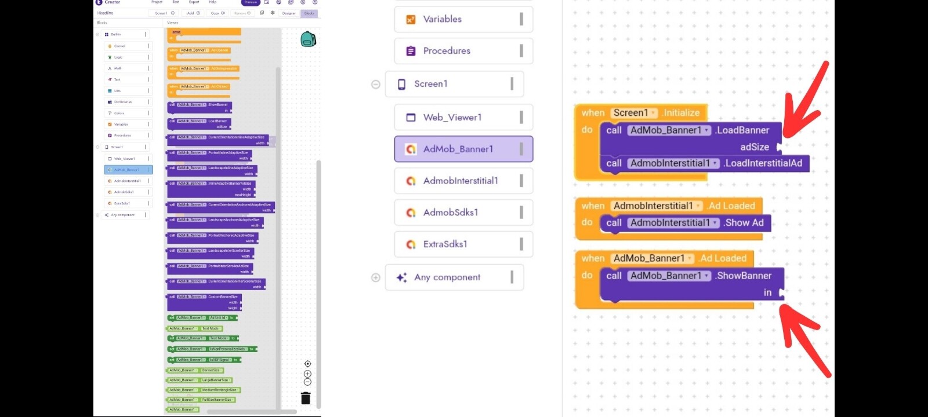Open Dictionaries blocks in the small sidebar
Viewport: 928px width, 417px height.
click(x=128, y=102)
